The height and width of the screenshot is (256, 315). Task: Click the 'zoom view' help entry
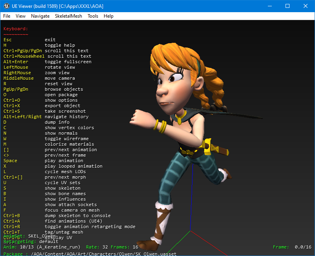pos(57,73)
